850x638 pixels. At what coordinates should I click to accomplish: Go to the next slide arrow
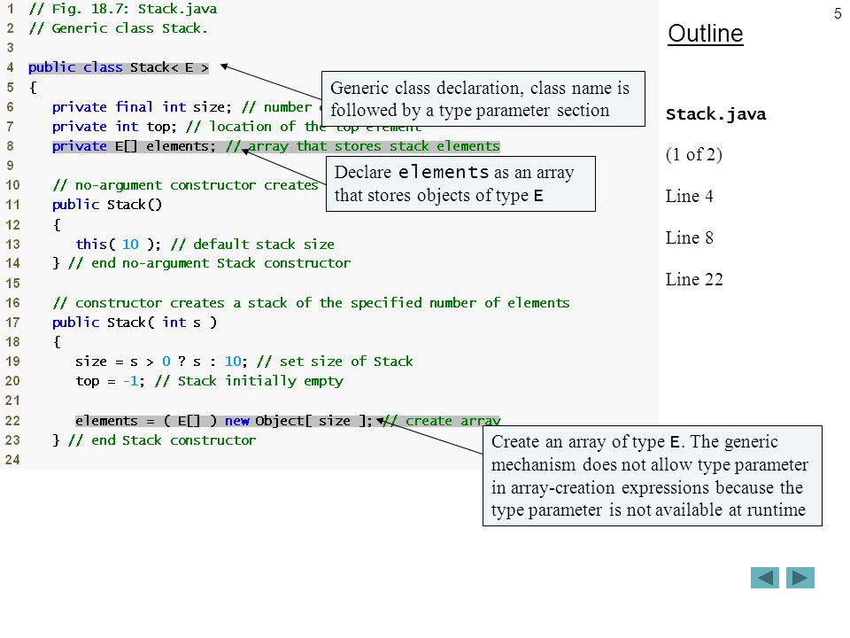click(x=800, y=577)
